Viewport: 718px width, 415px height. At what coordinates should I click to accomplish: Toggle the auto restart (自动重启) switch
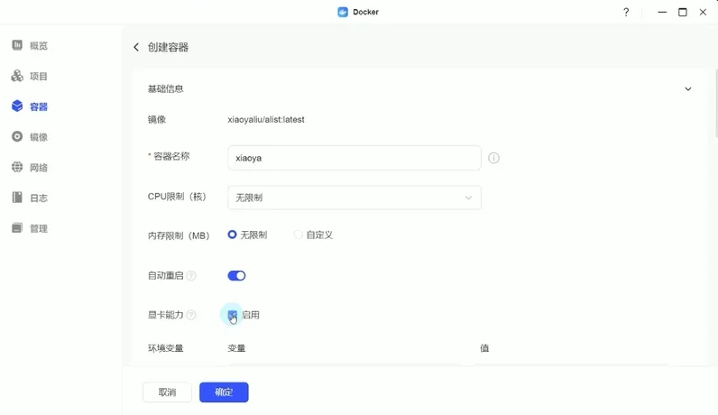tap(236, 276)
